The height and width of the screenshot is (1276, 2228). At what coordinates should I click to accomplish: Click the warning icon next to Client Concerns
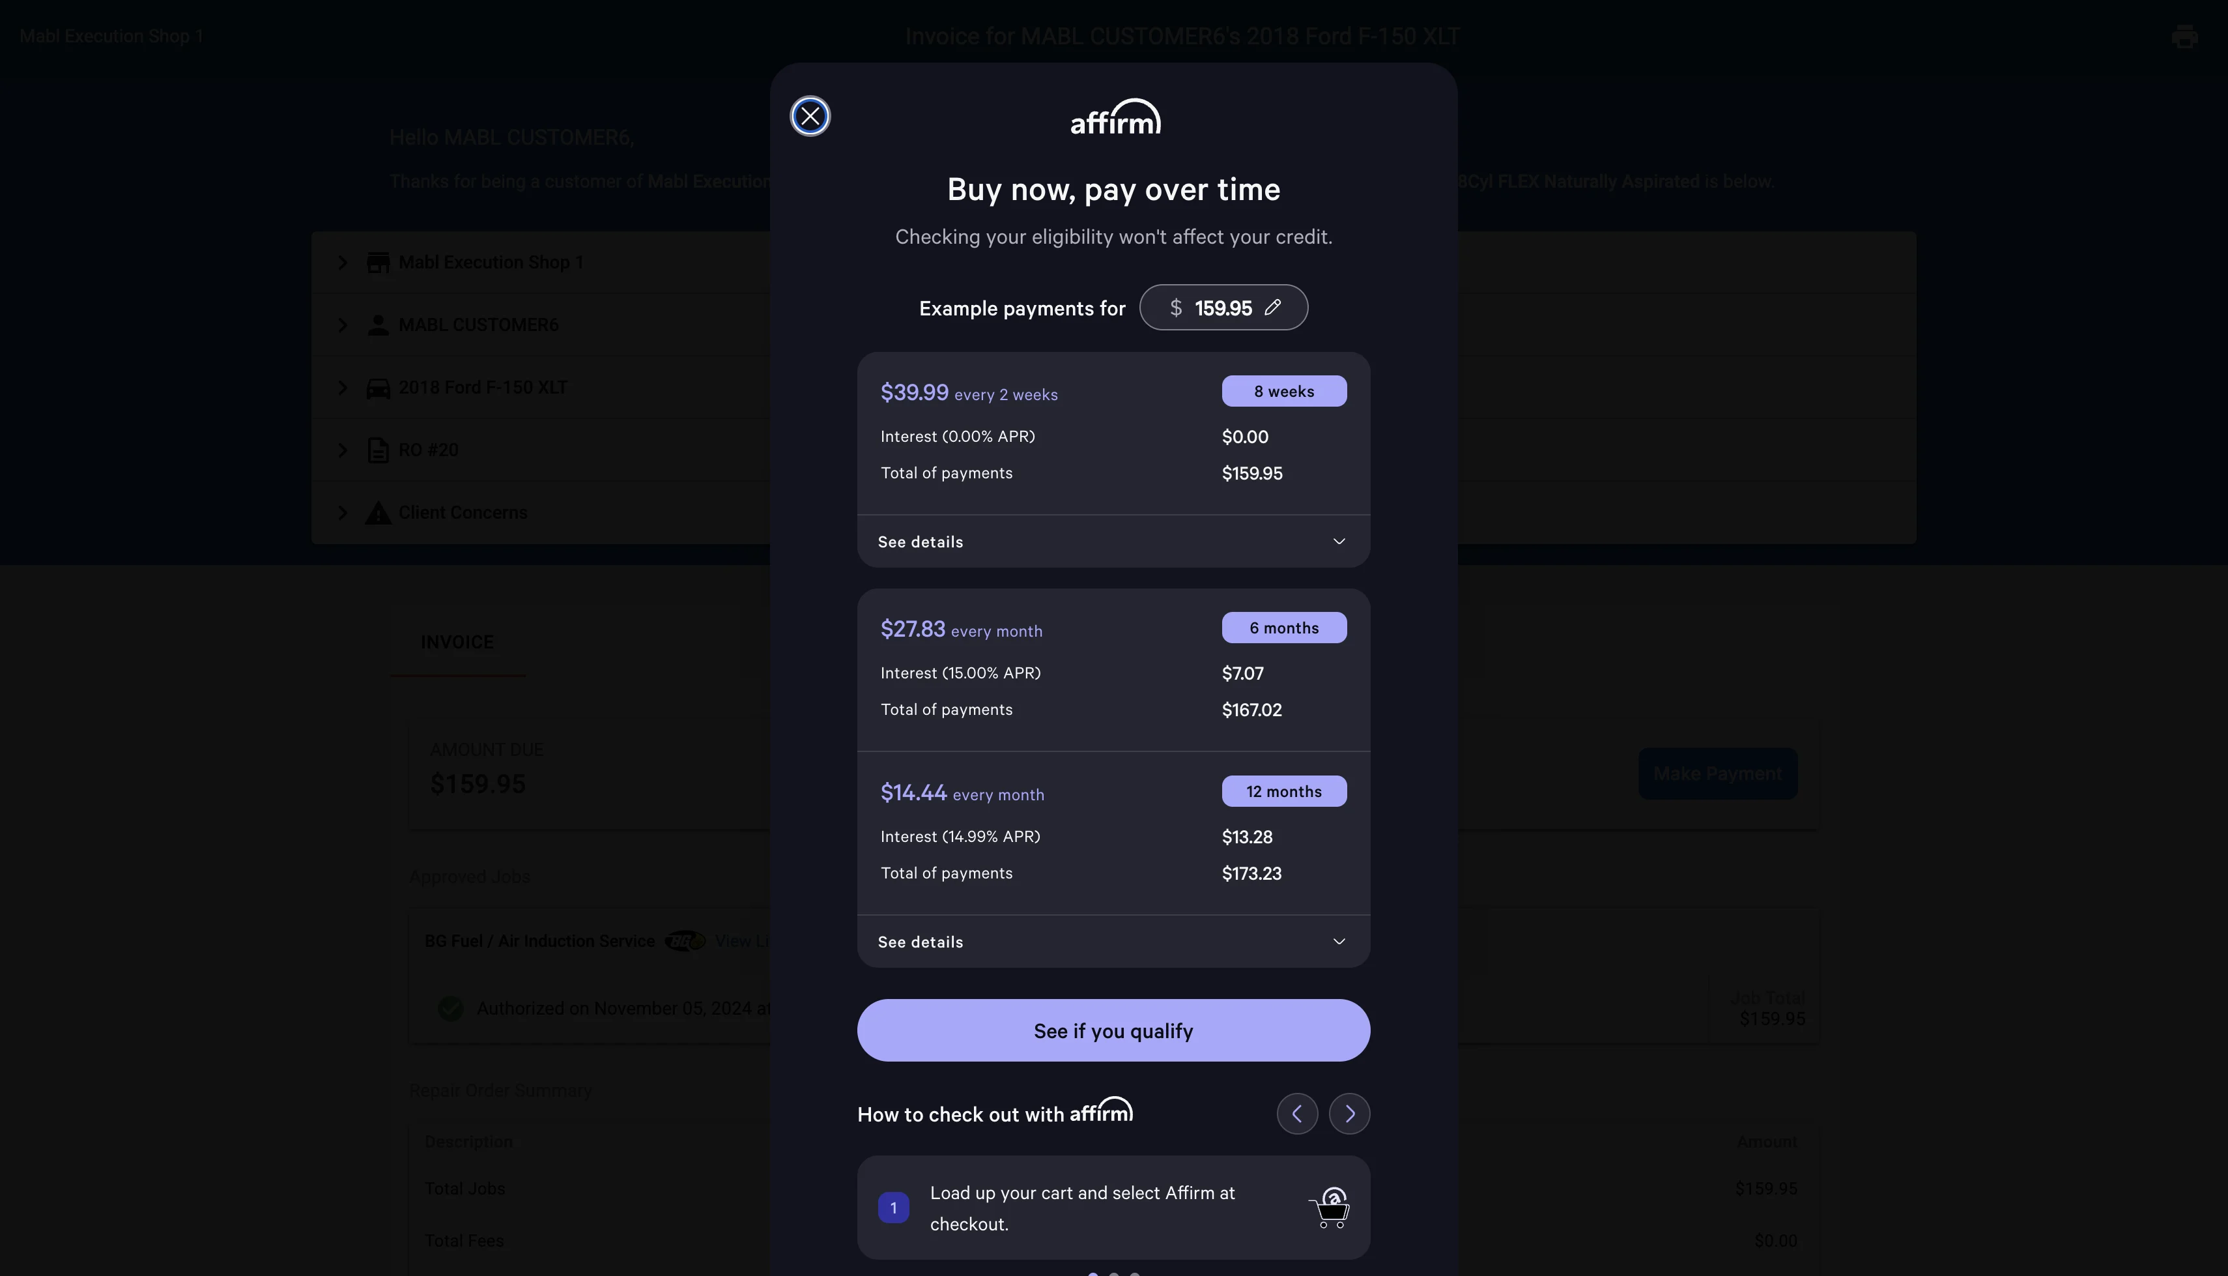point(377,513)
